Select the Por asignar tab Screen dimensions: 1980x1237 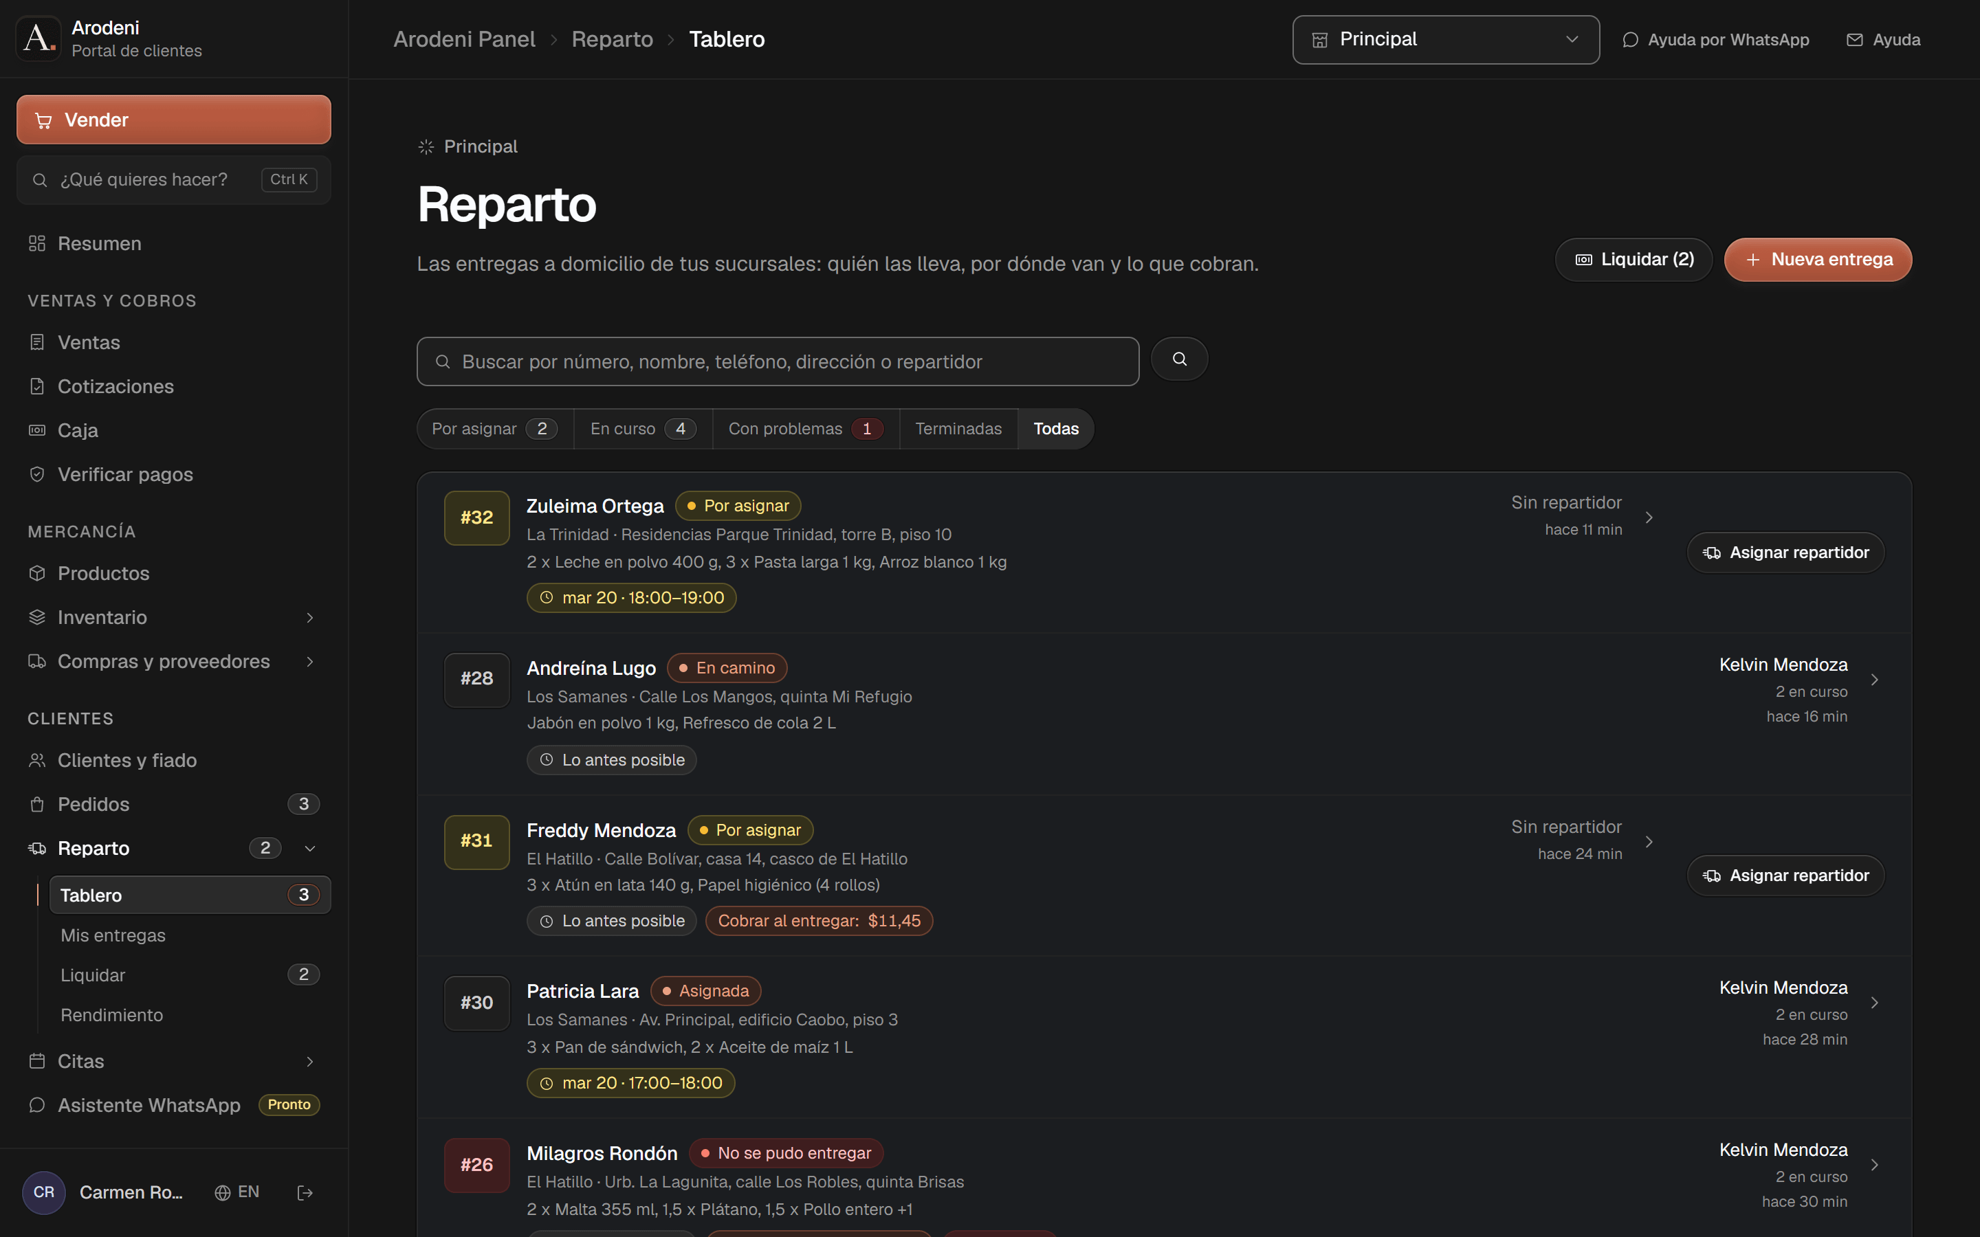tap(495, 429)
